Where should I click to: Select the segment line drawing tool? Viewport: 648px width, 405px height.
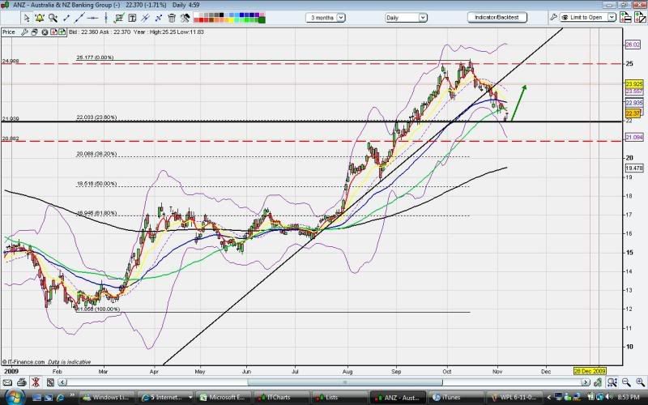pyautogui.click(x=66, y=18)
